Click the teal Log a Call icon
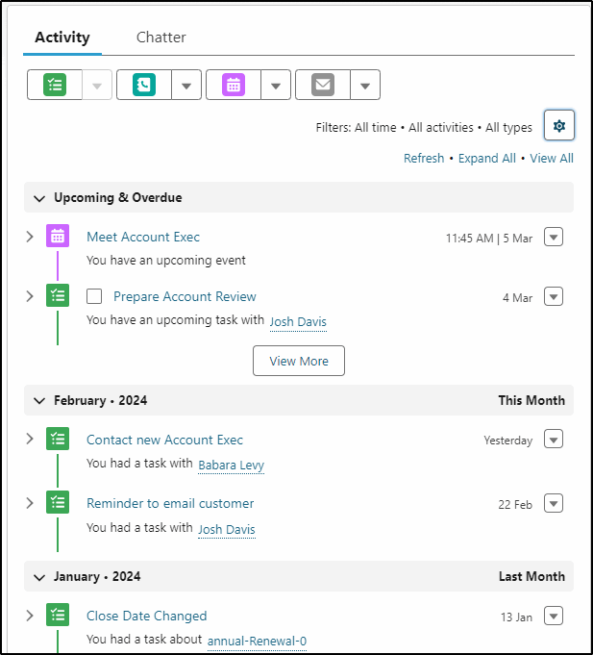 tap(144, 85)
